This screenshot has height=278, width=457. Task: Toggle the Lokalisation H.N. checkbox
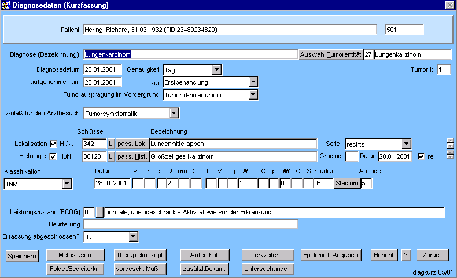[54, 144]
